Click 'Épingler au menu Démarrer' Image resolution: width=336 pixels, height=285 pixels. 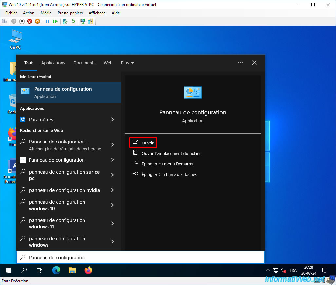pyautogui.click(x=163, y=164)
